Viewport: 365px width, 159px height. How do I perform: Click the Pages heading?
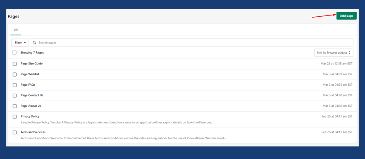pos(13,16)
